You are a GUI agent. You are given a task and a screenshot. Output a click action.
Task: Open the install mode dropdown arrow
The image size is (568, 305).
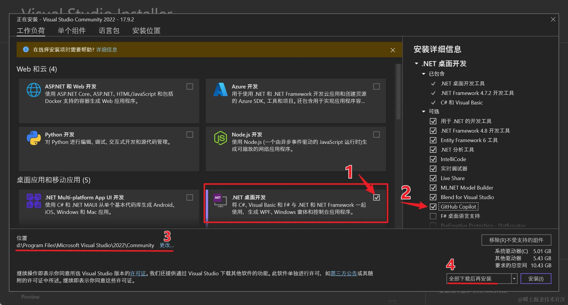(x=514, y=279)
